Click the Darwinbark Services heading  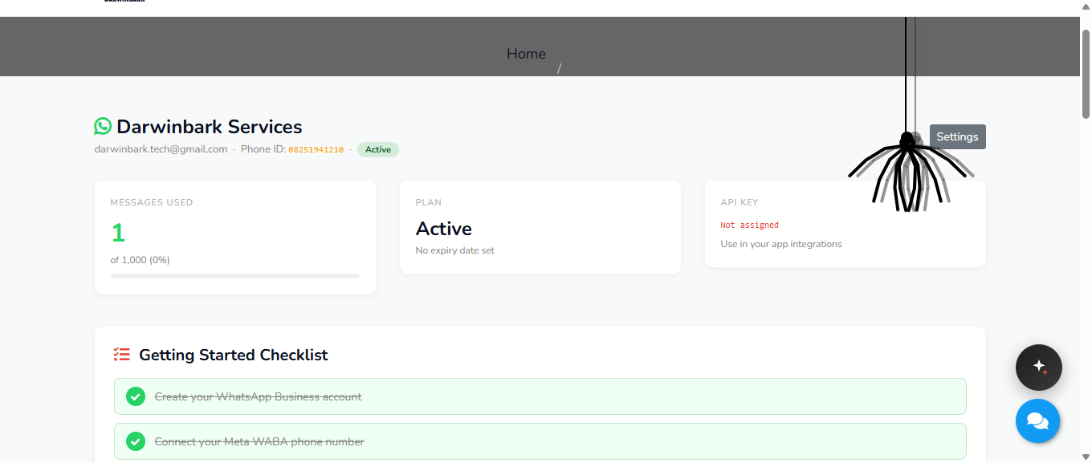click(x=210, y=127)
